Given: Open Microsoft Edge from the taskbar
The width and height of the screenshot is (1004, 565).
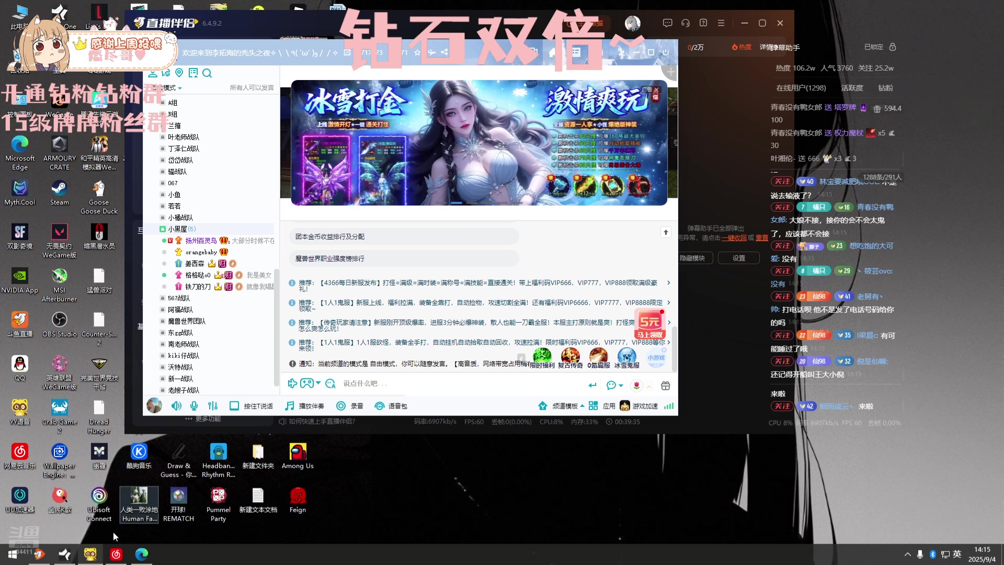Looking at the screenshot, I should coord(142,554).
